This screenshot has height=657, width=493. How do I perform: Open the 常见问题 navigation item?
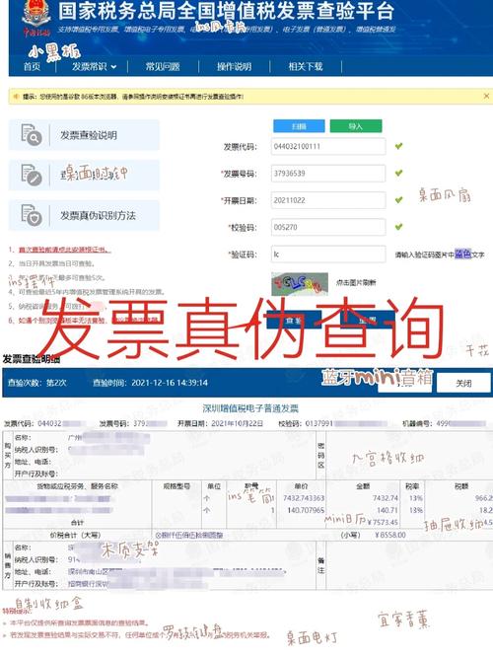click(163, 66)
